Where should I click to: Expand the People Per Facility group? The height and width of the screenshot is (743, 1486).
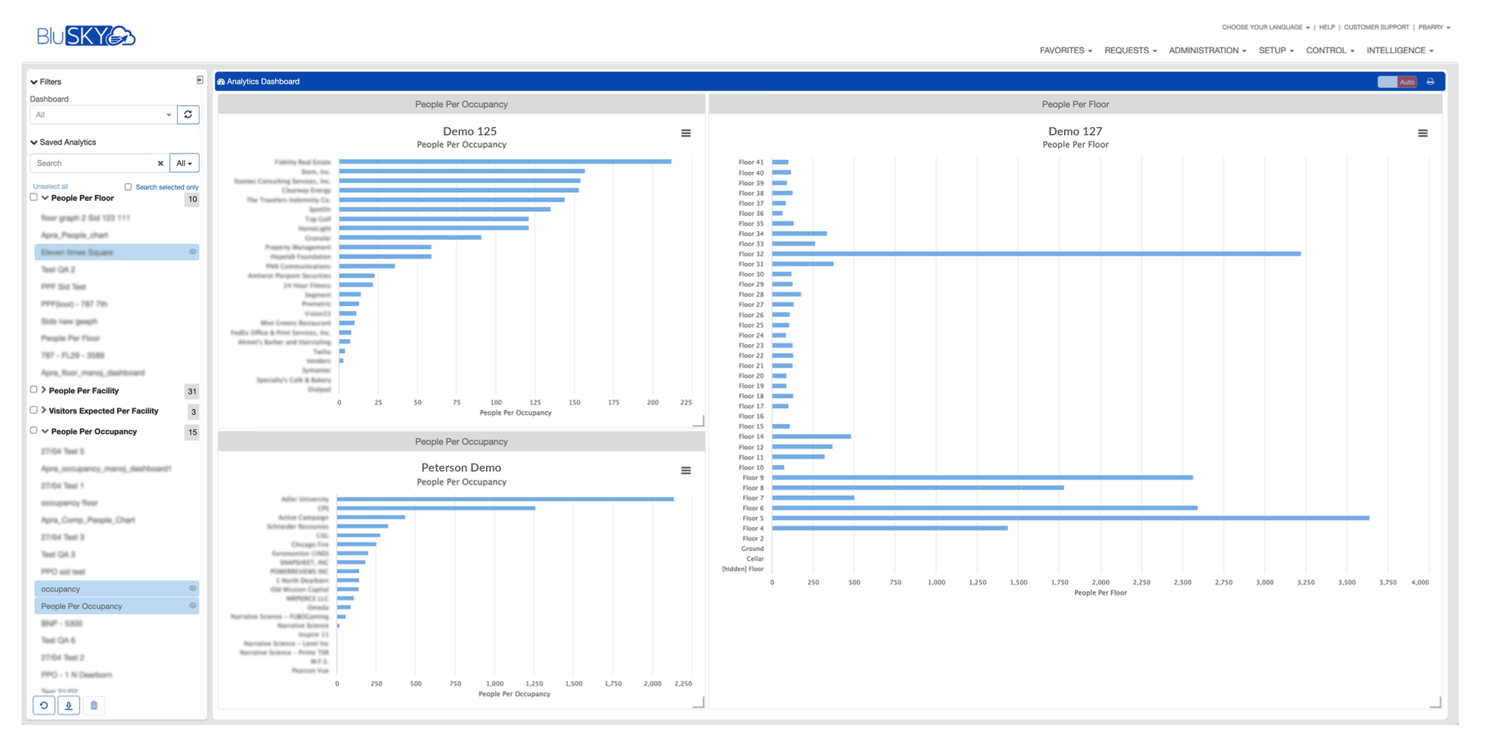click(44, 390)
